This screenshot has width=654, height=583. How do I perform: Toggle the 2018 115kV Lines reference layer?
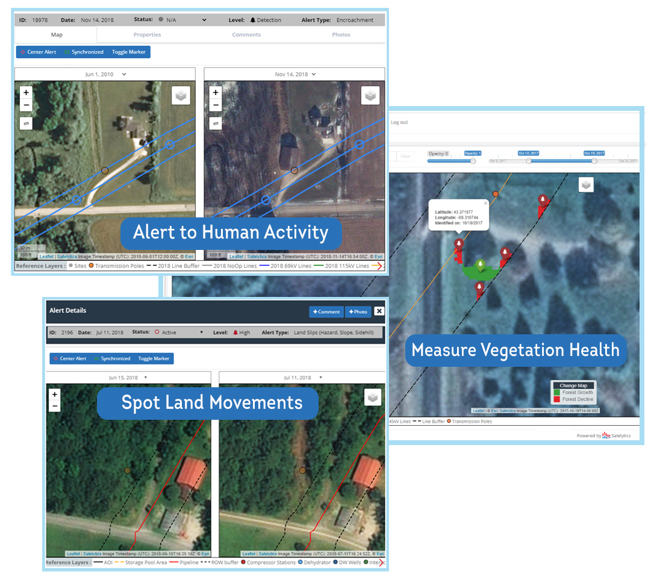tap(341, 266)
